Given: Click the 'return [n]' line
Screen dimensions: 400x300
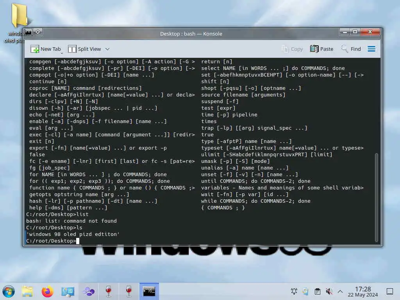Looking at the screenshot, I should point(216,61).
